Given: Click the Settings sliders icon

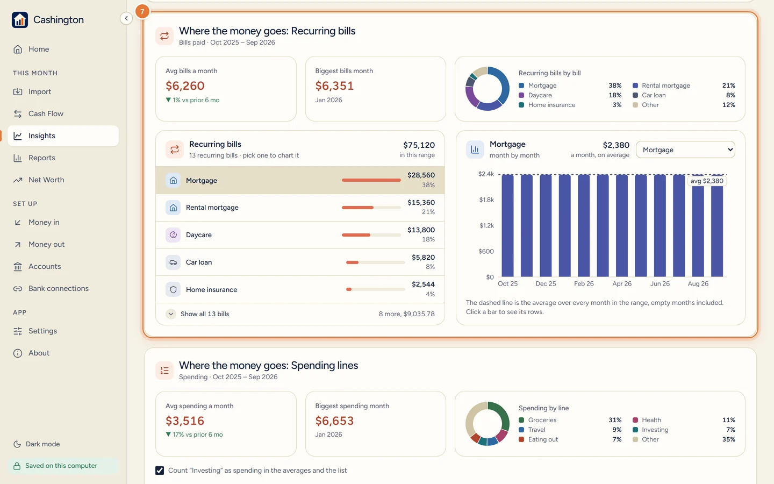Looking at the screenshot, I should pyautogui.click(x=18, y=331).
